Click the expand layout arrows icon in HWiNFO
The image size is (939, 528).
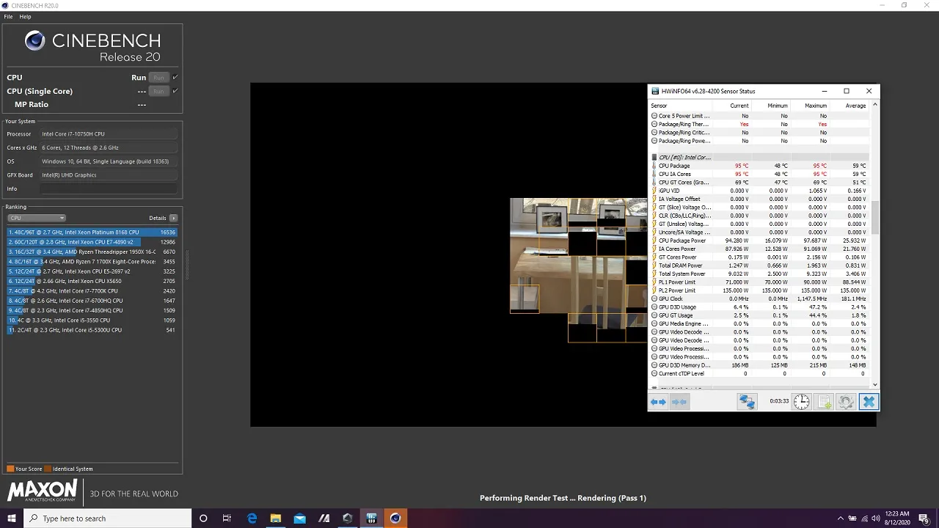[658, 402]
